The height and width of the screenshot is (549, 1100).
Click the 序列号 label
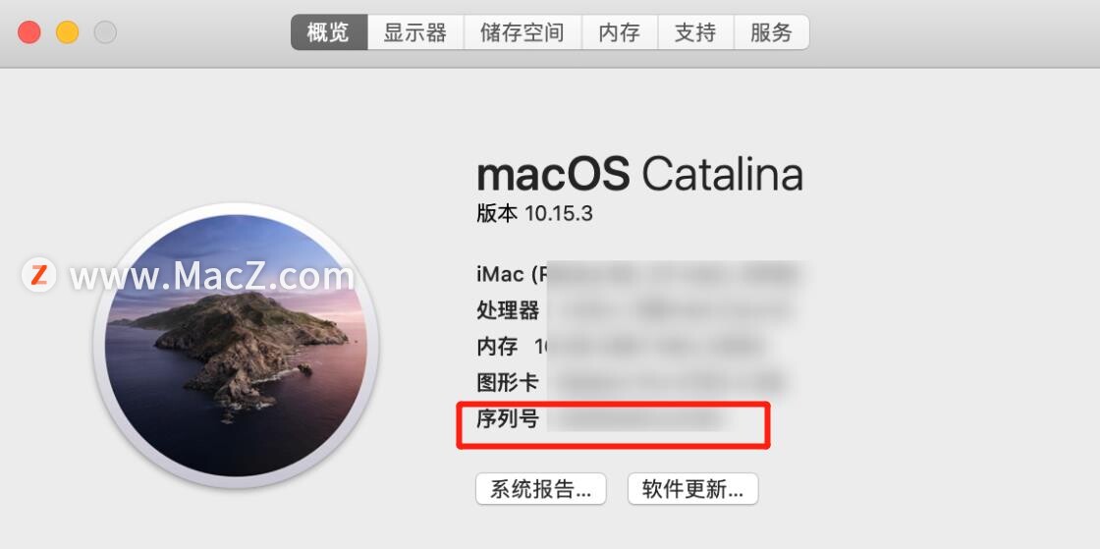508,419
